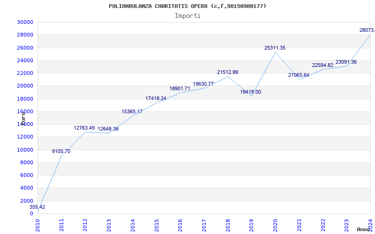Click the x-axis year 2011
This screenshot has height=234, width=375.
(61, 225)
